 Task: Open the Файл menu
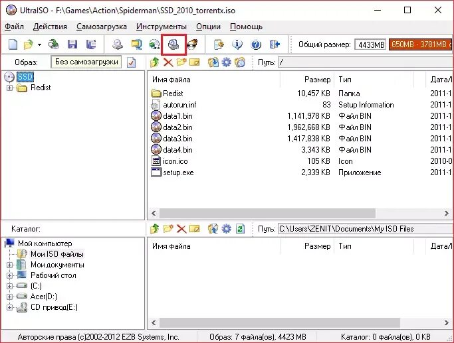point(14,27)
